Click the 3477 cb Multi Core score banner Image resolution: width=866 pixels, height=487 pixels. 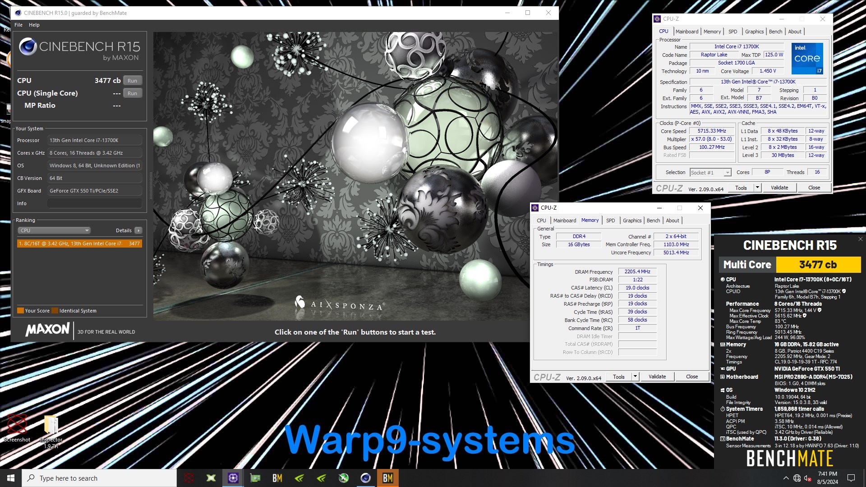click(x=818, y=265)
